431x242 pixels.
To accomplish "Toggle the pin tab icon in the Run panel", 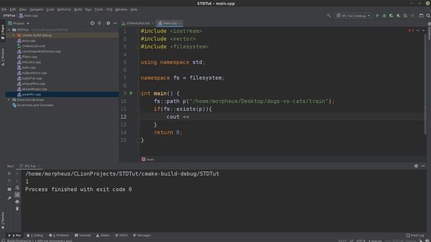I will point(9,198).
